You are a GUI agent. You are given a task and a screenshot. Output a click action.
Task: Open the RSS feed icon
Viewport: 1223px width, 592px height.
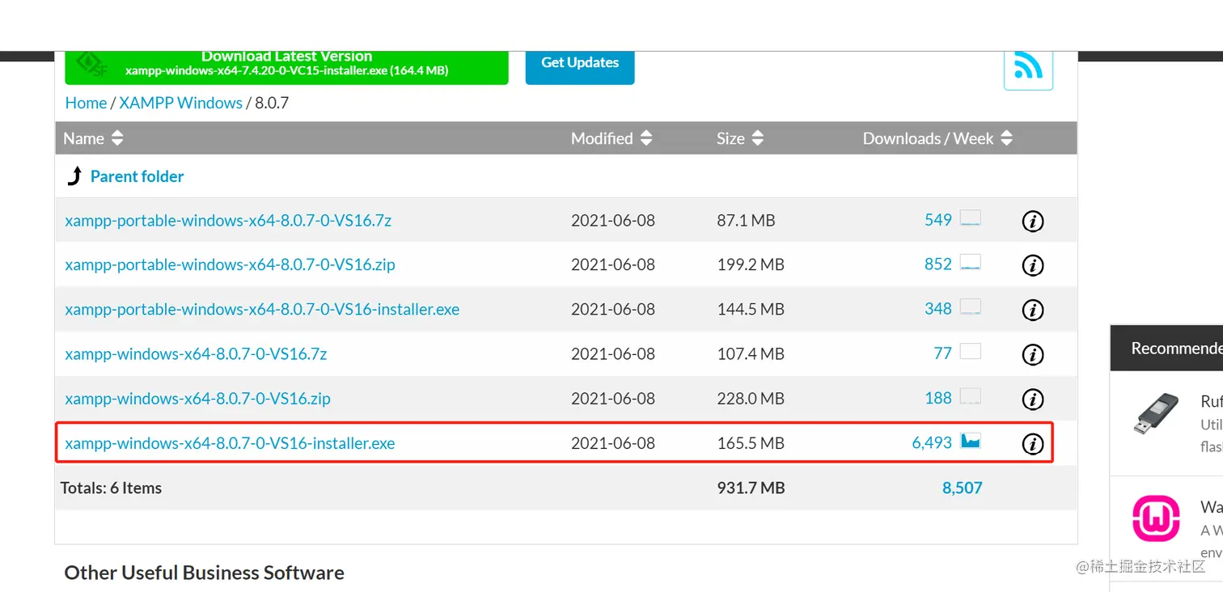coord(1028,69)
